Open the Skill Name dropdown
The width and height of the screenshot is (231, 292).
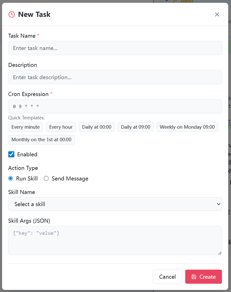click(x=115, y=204)
